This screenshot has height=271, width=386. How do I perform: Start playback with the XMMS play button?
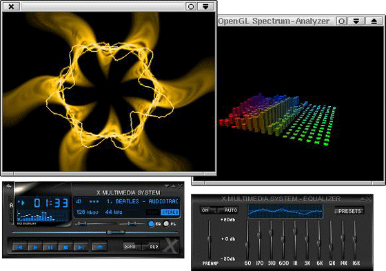coord(35,247)
